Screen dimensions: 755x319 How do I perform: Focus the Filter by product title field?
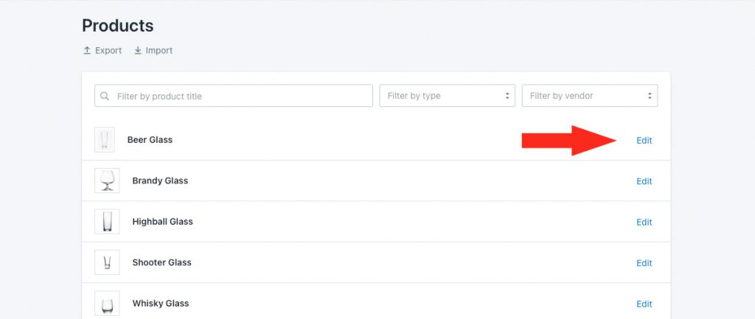[x=234, y=96]
